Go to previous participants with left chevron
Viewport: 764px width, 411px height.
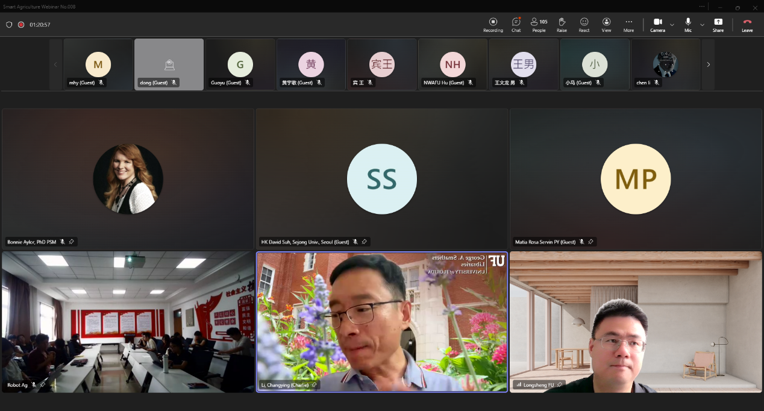(55, 64)
